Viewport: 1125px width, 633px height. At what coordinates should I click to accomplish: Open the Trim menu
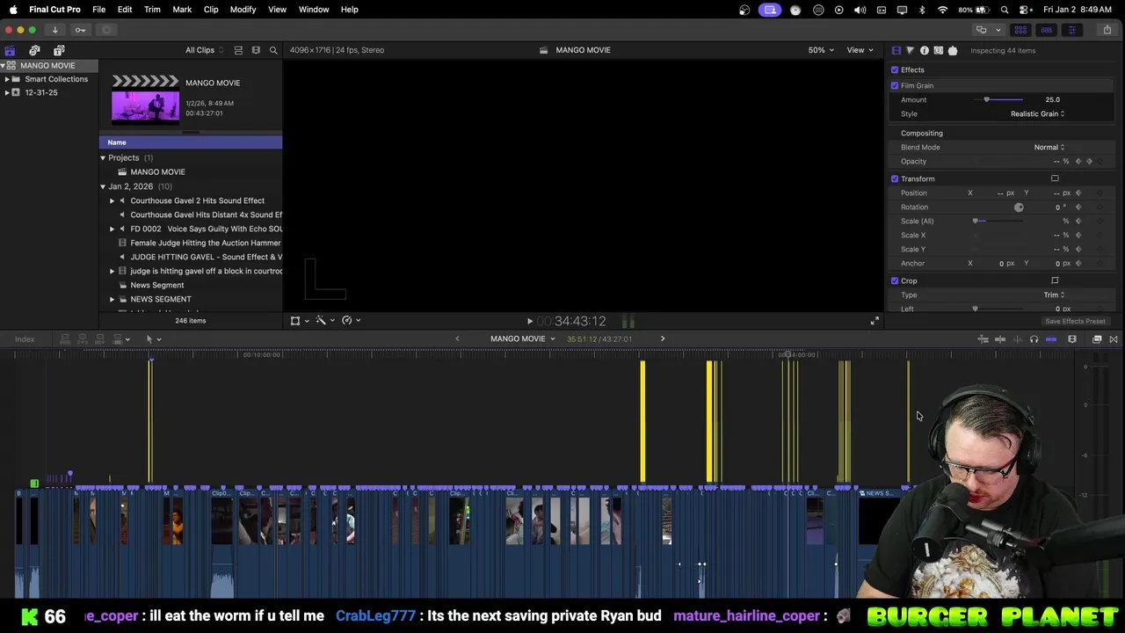coord(152,9)
